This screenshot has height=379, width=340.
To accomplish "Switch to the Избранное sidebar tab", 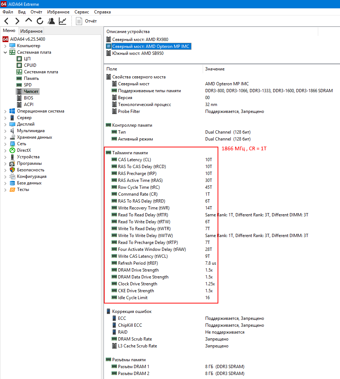I will coord(32,31).
